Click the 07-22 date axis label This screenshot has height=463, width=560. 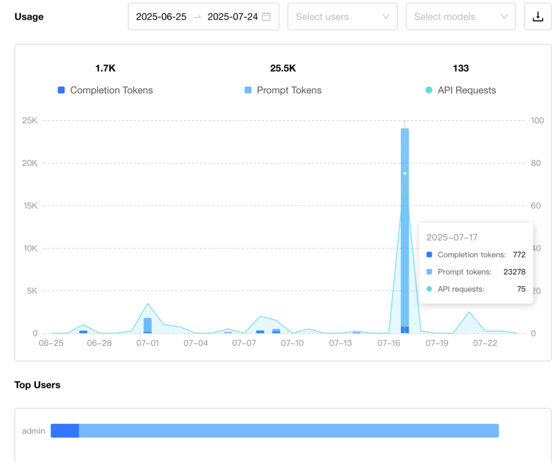click(485, 343)
